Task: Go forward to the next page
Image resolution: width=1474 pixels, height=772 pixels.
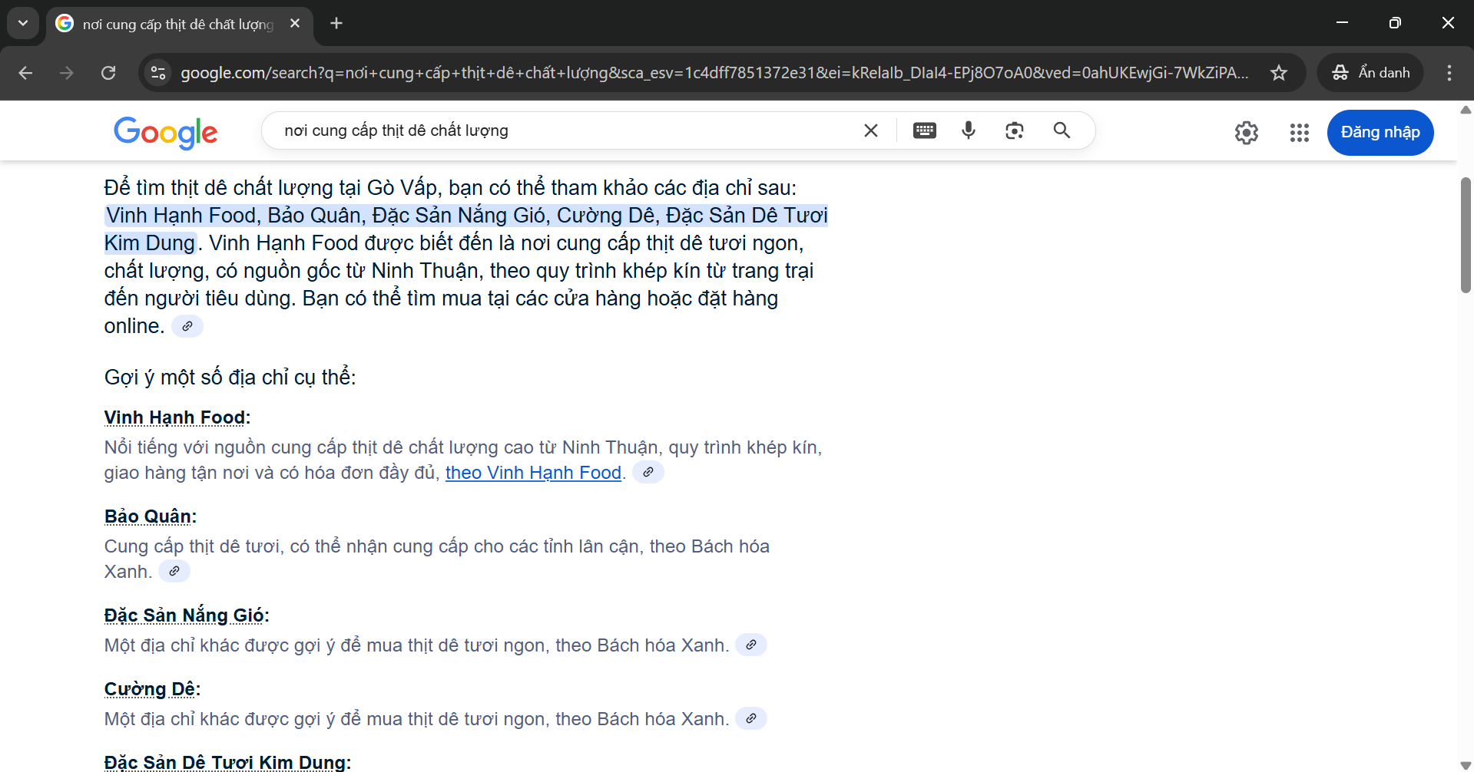Action: pos(67,73)
